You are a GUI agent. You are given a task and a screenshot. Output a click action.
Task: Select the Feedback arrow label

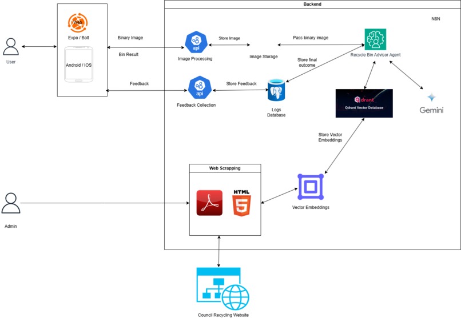coord(140,83)
